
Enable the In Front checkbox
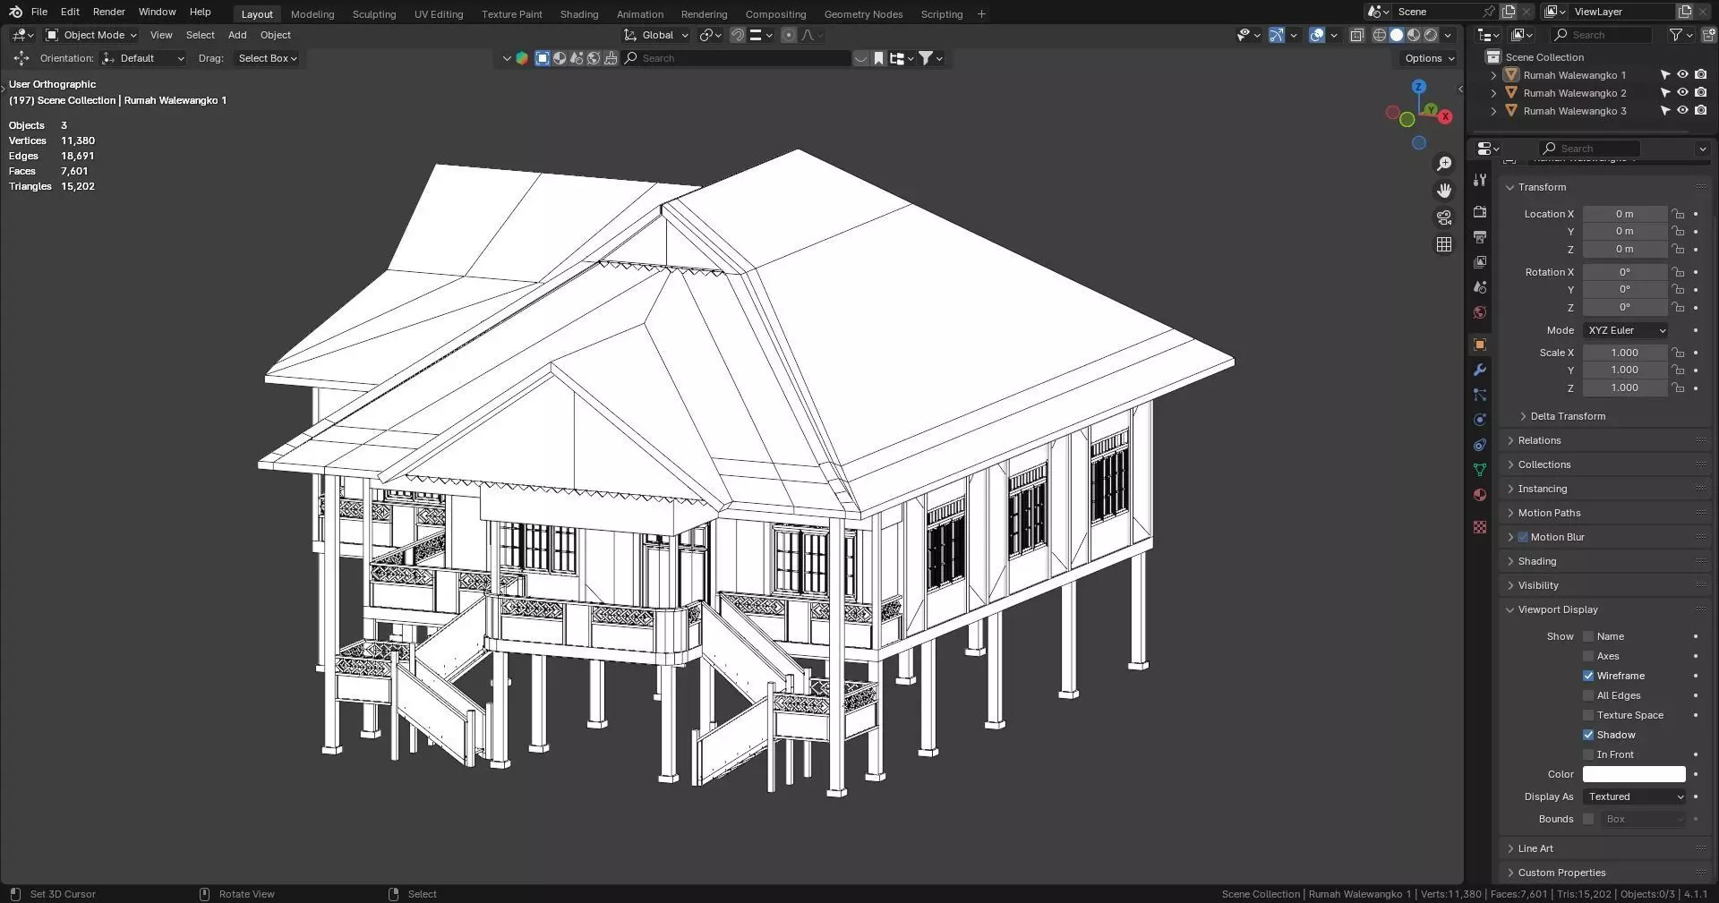point(1588,754)
